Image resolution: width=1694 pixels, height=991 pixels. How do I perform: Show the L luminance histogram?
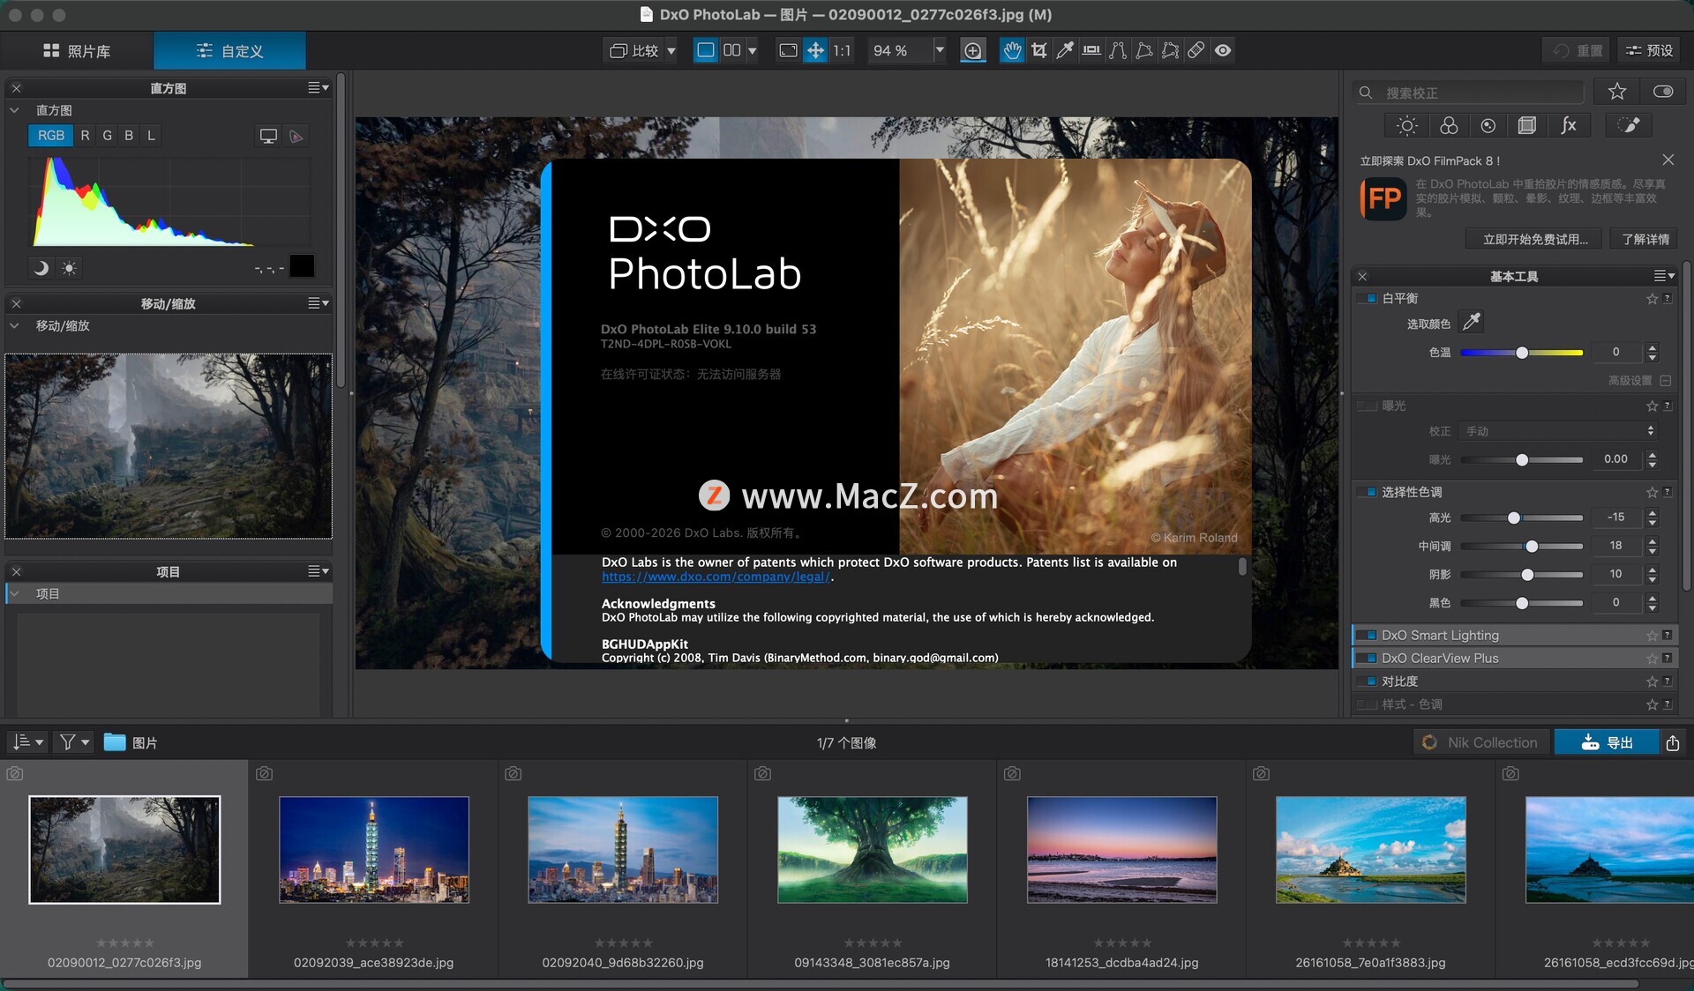(x=151, y=135)
